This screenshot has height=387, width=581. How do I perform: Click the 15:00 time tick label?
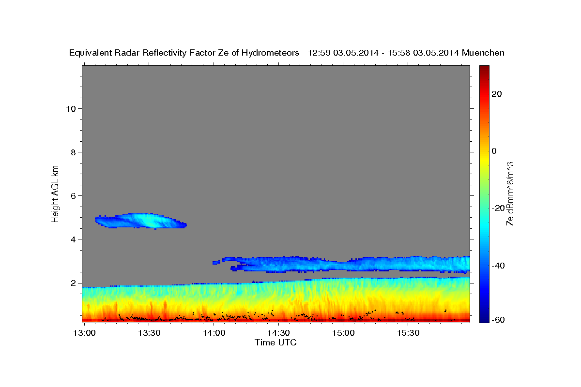pyautogui.click(x=343, y=333)
